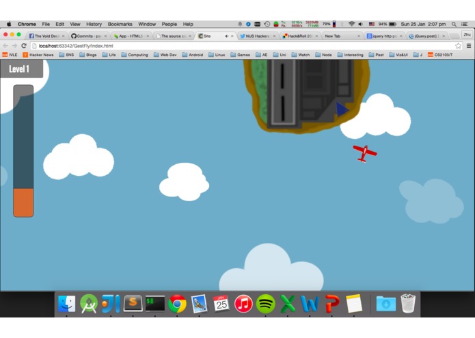Open Sublime Text from the dock
The image size is (475, 338).
coord(133,303)
